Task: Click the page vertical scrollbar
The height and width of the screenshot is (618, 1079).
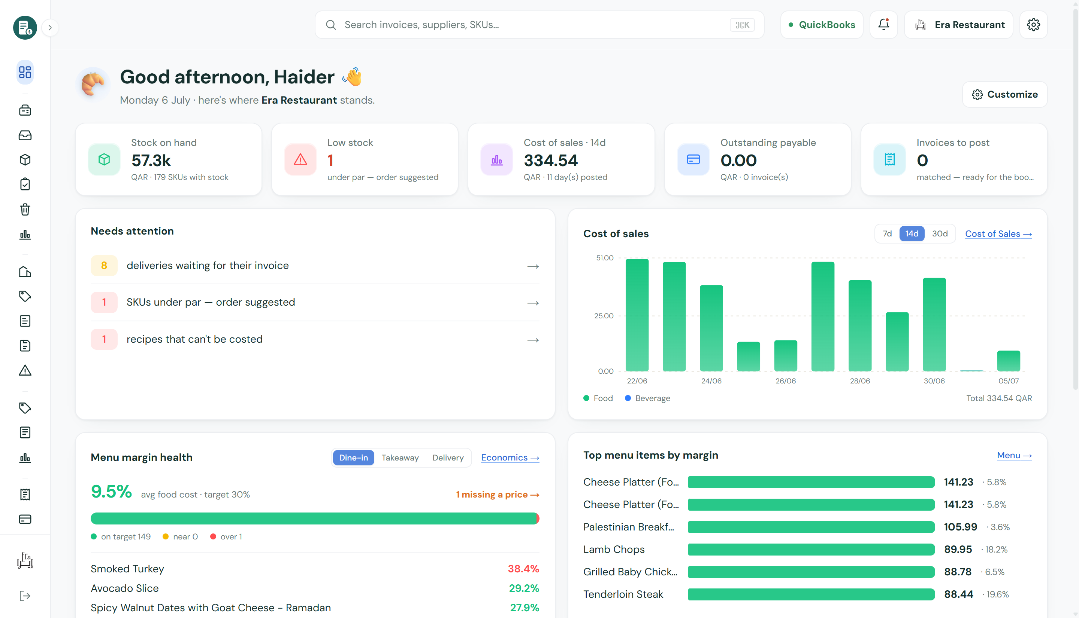Action: (x=1075, y=199)
